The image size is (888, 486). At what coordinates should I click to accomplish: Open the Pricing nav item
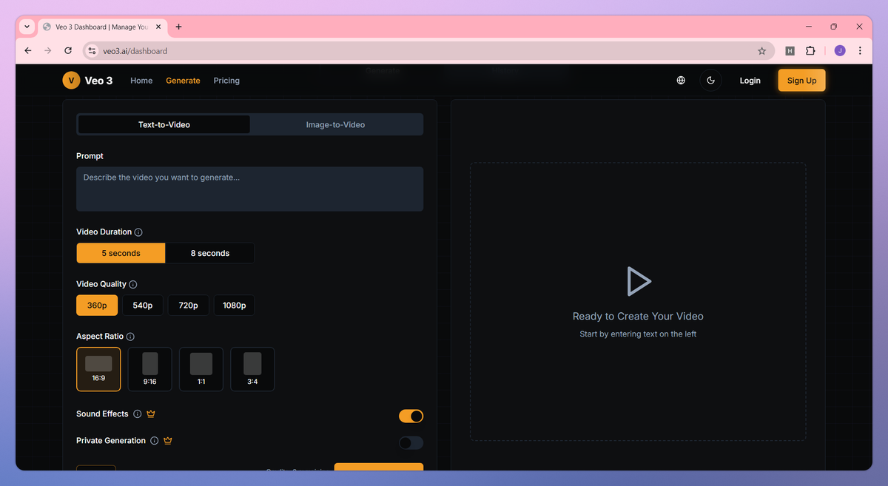[226, 81]
